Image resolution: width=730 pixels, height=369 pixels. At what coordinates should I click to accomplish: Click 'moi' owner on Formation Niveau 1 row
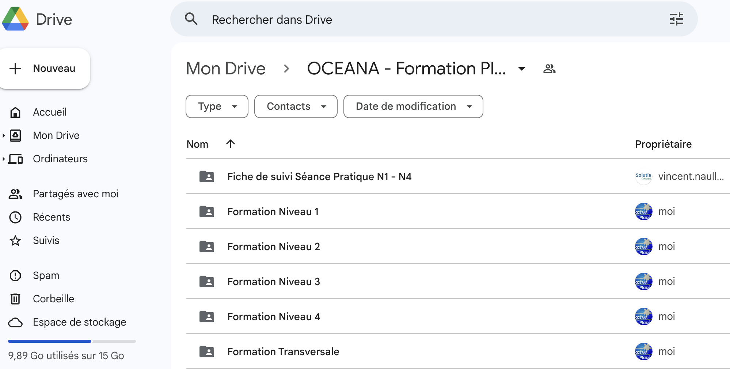tap(666, 211)
